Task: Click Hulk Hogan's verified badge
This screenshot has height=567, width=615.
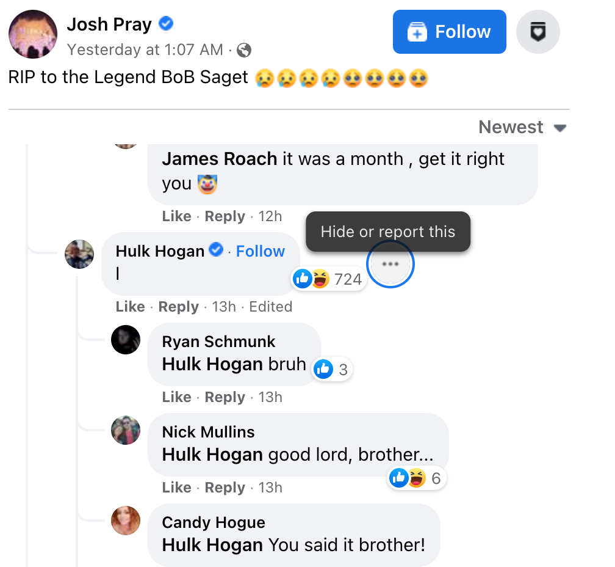Action: pyautogui.click(x=216, y=250)
